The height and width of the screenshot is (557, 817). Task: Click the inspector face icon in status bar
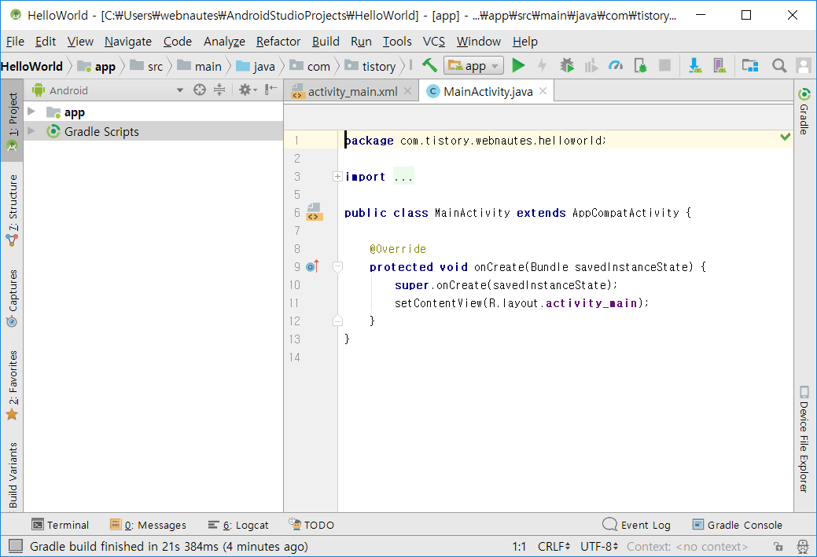click(x=803, y=547)
